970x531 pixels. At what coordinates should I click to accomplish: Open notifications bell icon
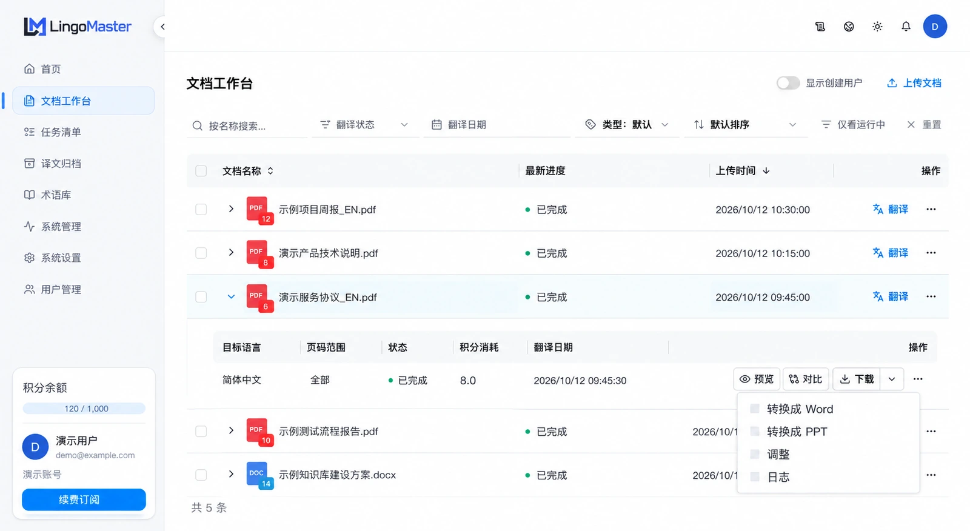click(906, 27)
